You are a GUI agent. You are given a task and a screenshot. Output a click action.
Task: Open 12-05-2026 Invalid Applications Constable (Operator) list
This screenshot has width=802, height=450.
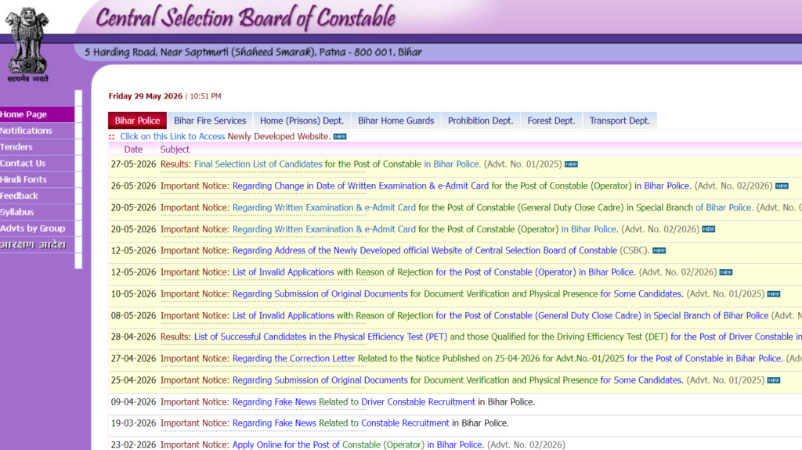[434, 272]
